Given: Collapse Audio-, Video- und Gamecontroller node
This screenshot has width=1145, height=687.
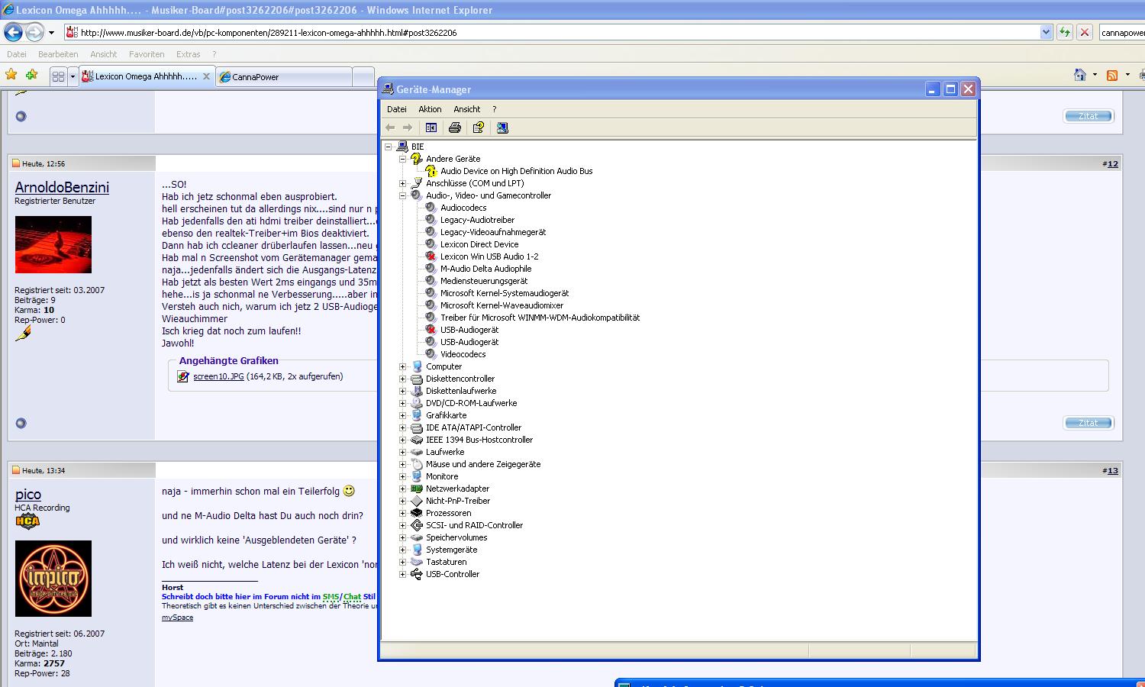Looking at the screenshot, I should click(x=403, y=195).
